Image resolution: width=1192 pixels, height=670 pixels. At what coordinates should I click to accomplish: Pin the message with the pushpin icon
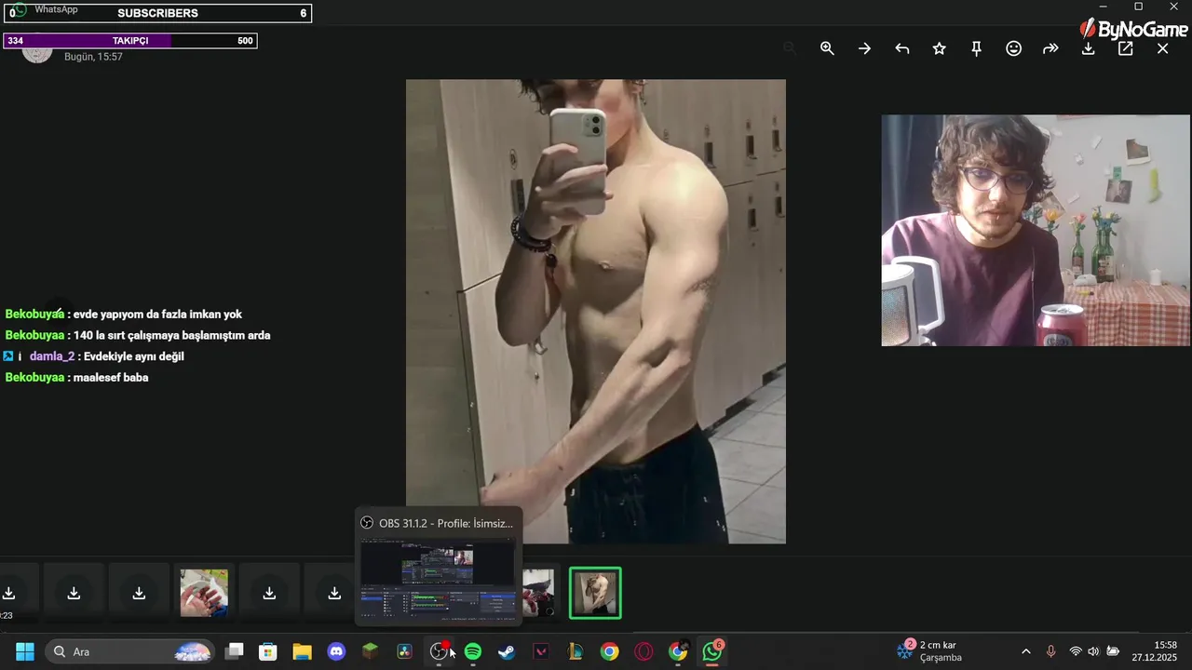point(976,48)
